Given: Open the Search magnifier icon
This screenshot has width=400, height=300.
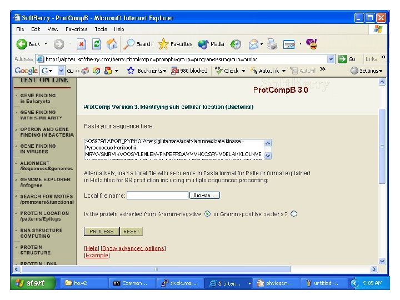Looking at the screenshot, I should pyautogui.click(x=129, y=44).
